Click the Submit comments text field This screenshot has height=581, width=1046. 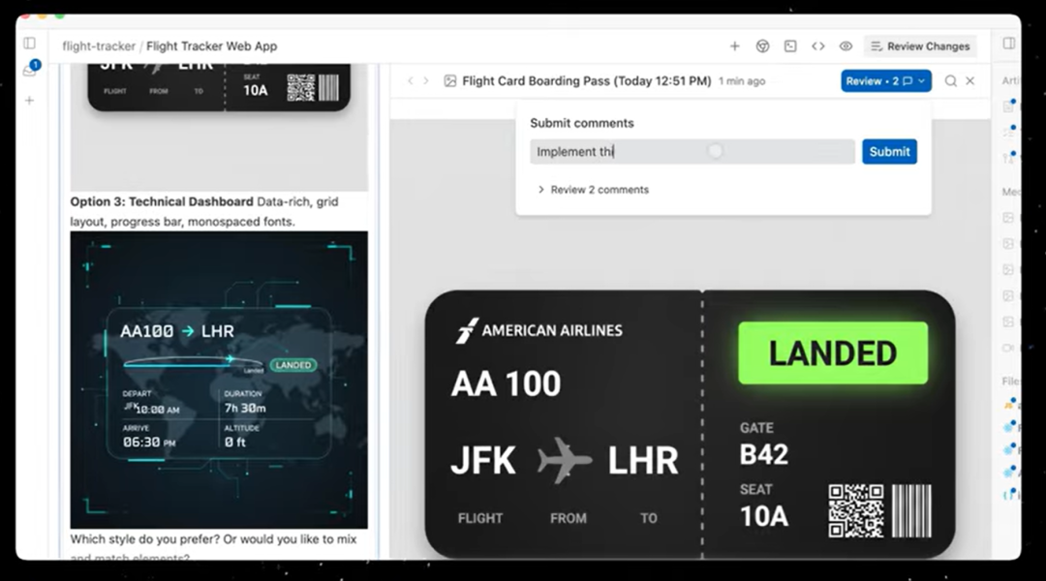coord(692,152)
